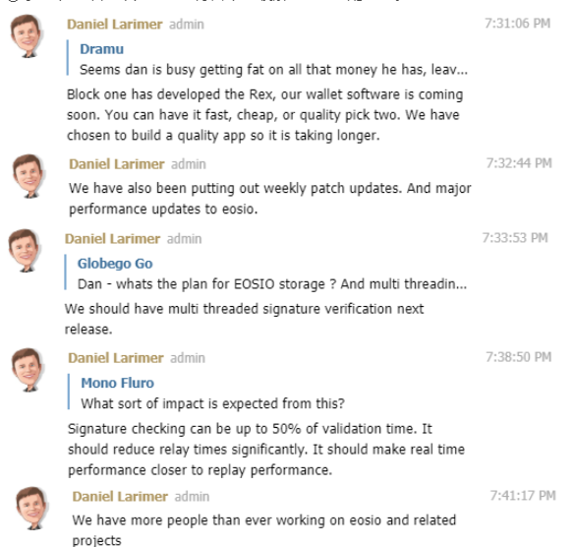This screenshot has height=547, width=574.
Task: Select the 7:33:53 PM timestamp
Action: click(x=515, y=238)
